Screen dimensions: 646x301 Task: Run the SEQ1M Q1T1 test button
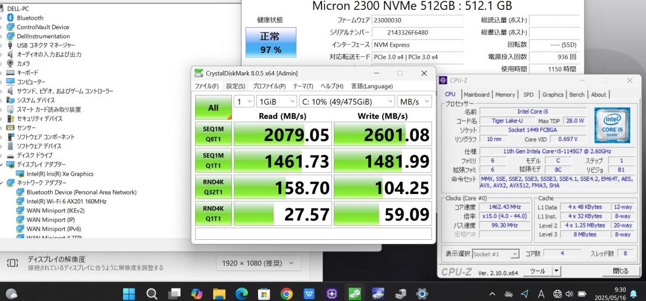213,160
